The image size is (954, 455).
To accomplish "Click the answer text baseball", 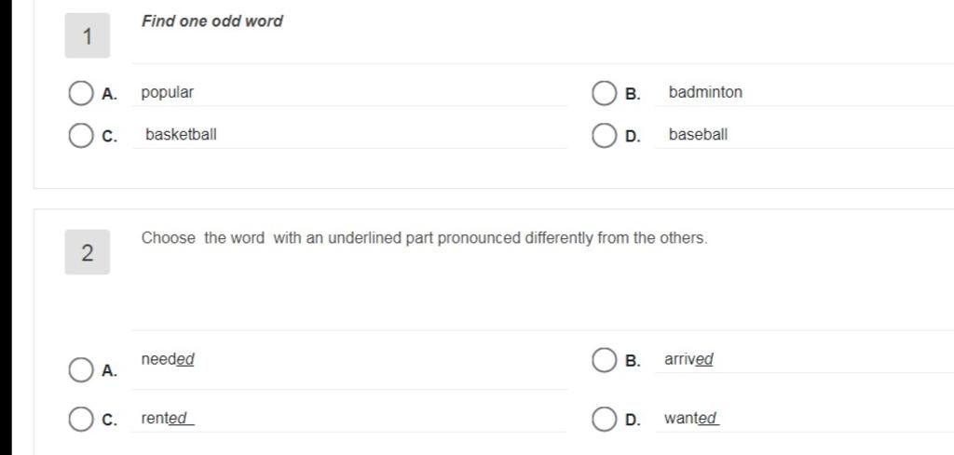I will pyautogui.click(x=698, y=134).
